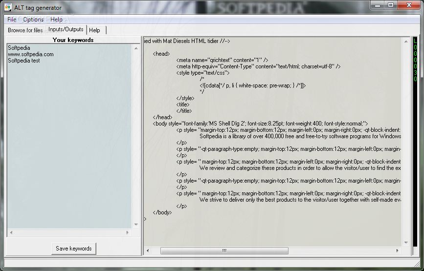Viewport: 424px width, 271px height.
Task: Click the 'Softpedia is a library' line
Action: (300, 136)
